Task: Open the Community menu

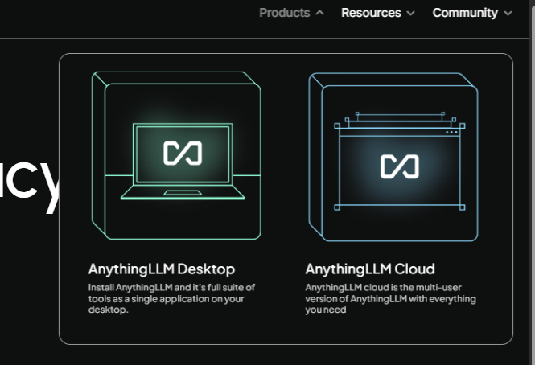Action: 472,13
